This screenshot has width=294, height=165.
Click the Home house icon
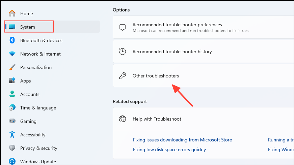coord(12,13)
